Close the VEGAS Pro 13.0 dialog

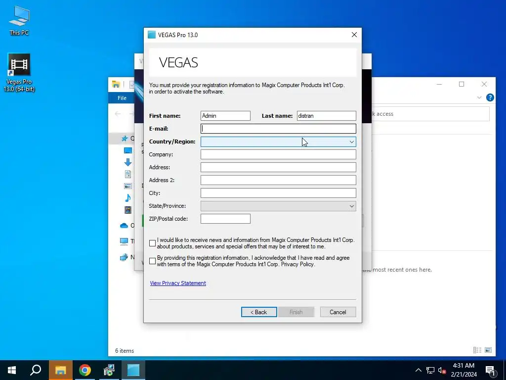click(x=354, y=35)
